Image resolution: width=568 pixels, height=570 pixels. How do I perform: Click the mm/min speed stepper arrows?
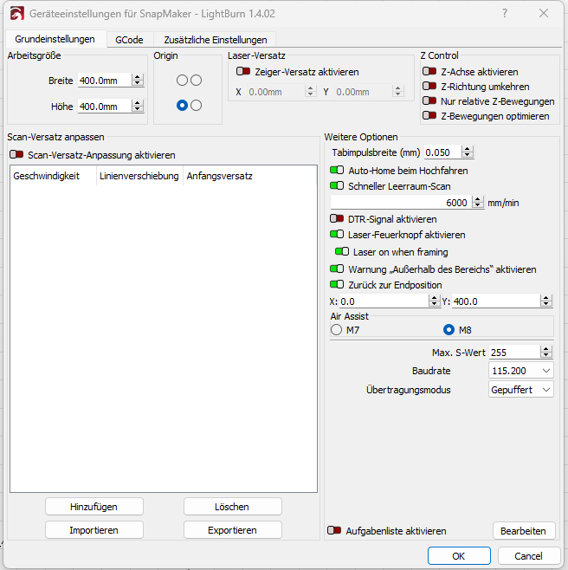coord(478,202)
